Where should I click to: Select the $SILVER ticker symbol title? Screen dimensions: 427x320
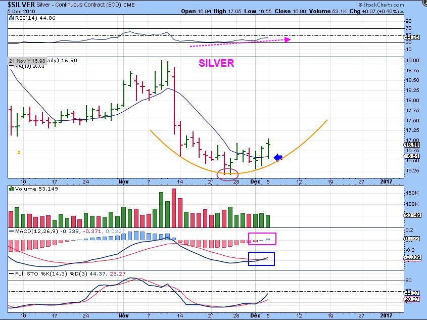tap(21, 5)
